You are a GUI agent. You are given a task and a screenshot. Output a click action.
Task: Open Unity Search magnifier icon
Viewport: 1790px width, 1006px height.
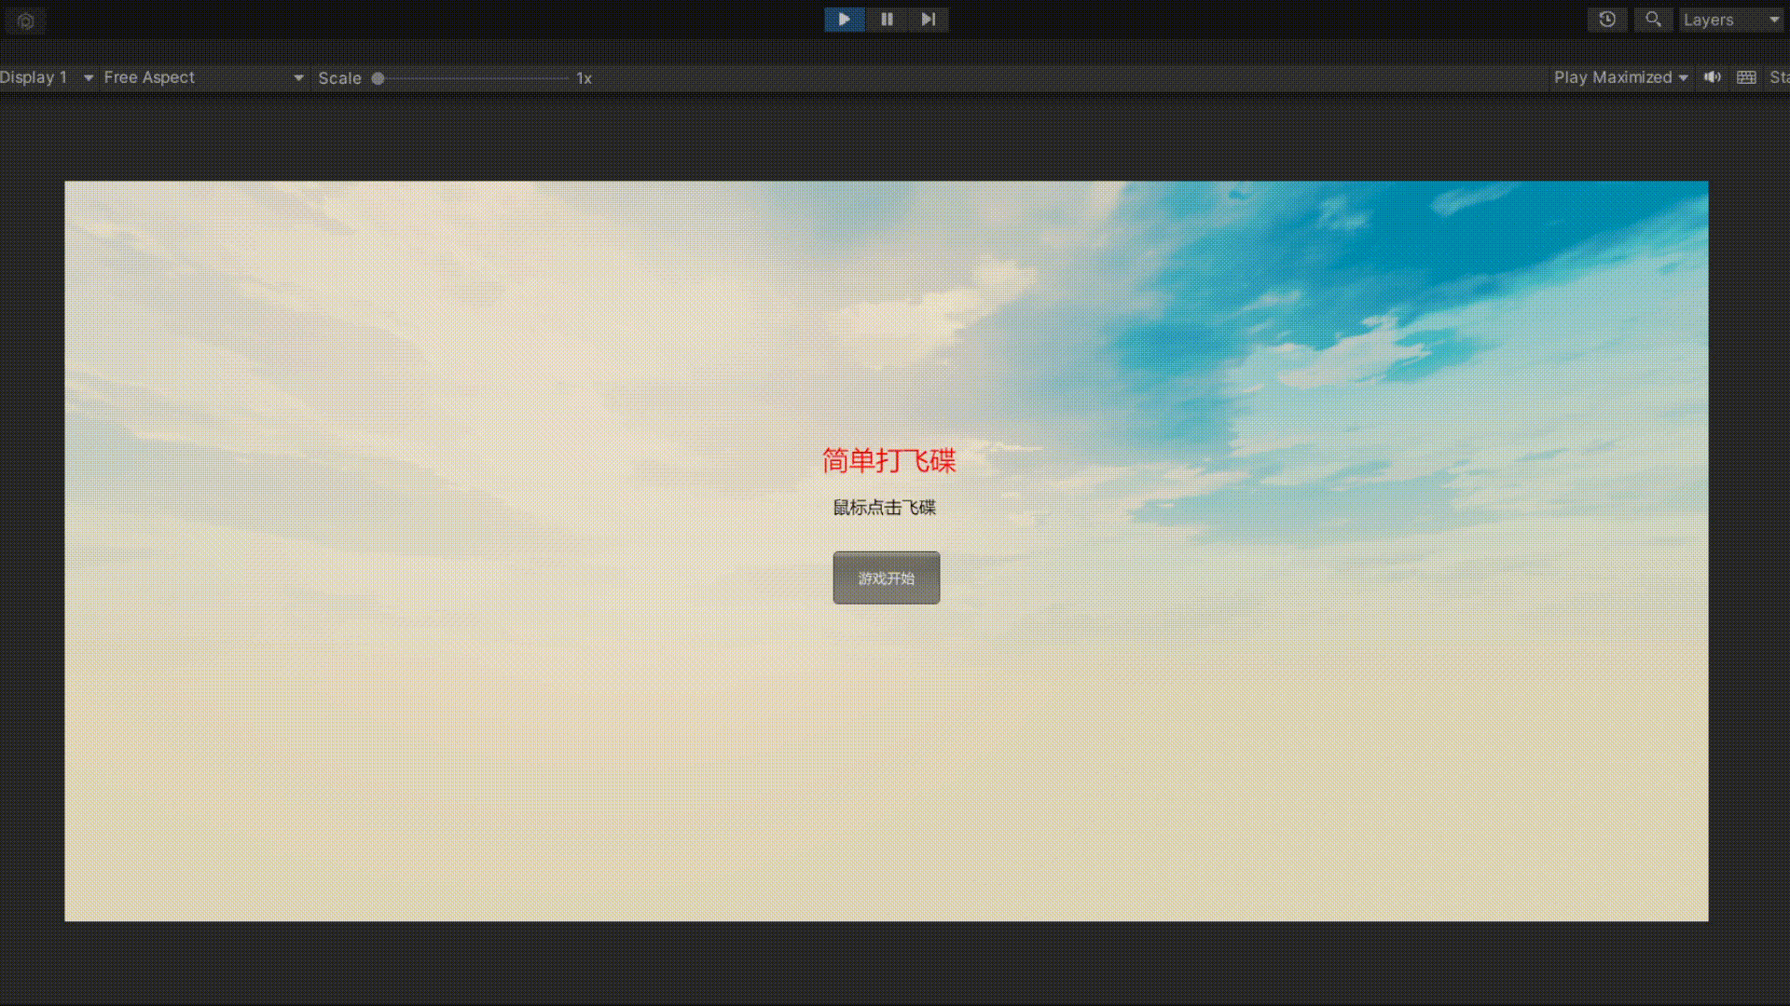[1653, 20]
